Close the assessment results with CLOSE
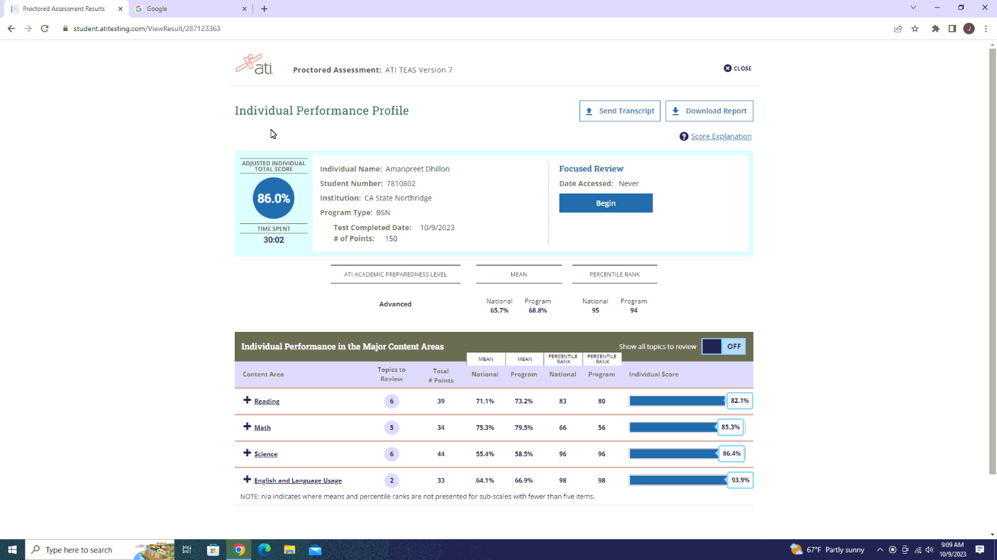Screen dimensions: 997x560 click(737, 68)
